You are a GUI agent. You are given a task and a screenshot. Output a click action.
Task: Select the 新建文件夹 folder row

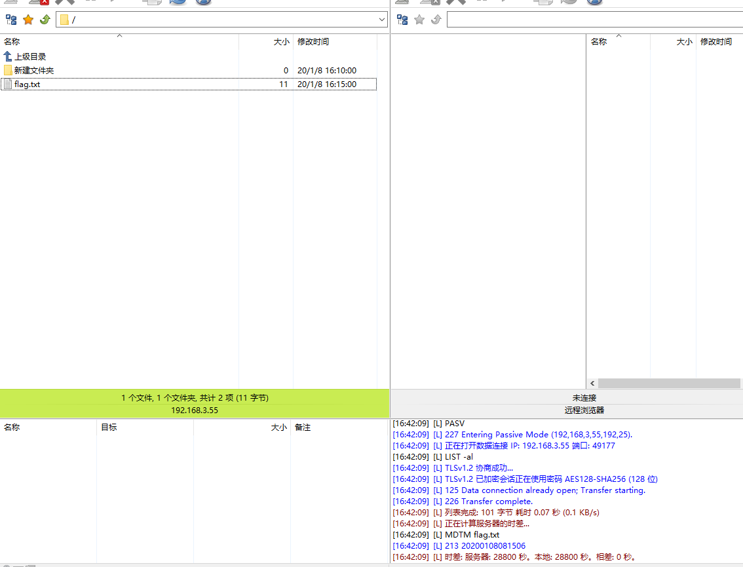(189, 70)
